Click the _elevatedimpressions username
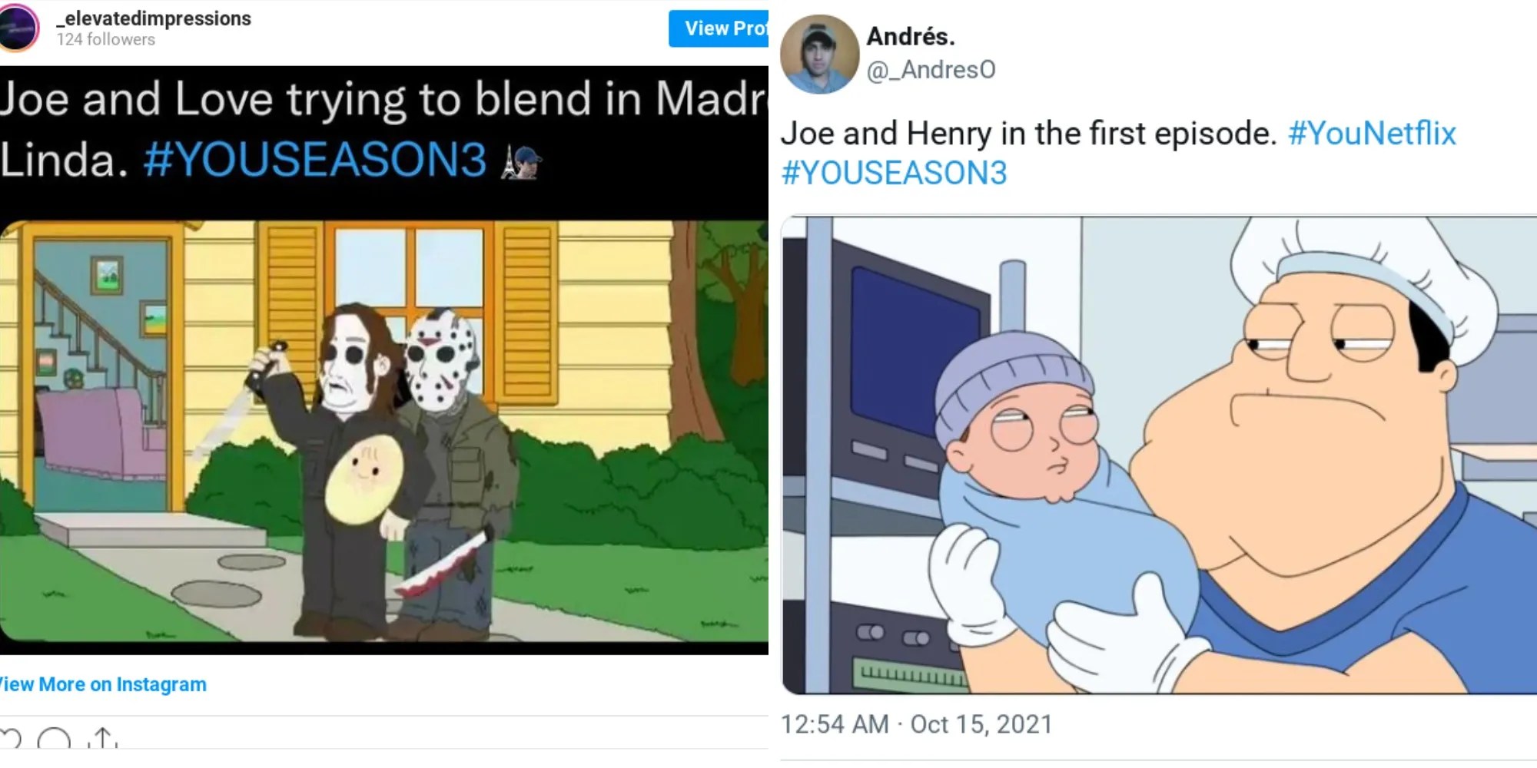 (x=154, y=18)
